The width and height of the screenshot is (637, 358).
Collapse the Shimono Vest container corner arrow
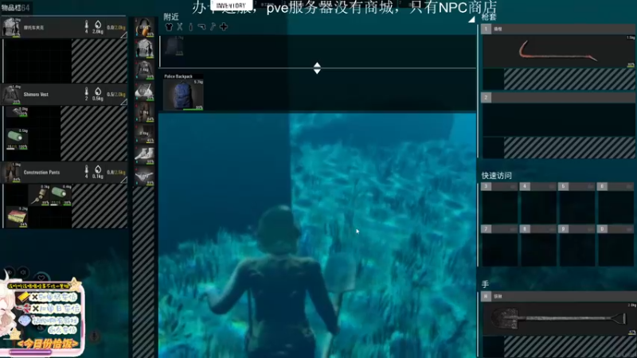pos(123,102)
